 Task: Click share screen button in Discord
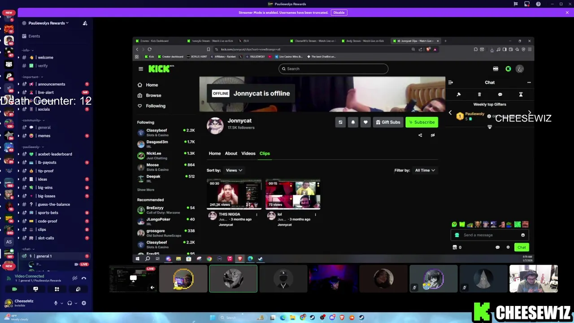[x=35, y=289]
